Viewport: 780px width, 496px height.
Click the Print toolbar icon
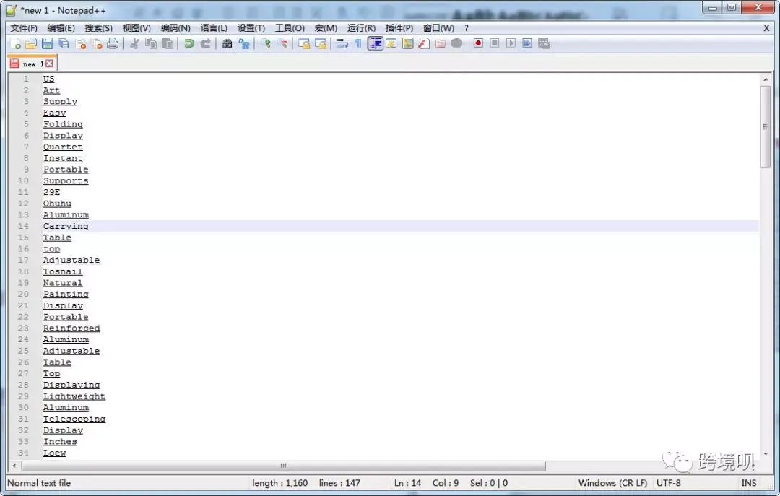113,44
